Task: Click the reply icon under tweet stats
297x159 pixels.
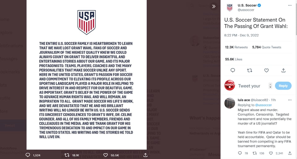Action: click(233, 71)
